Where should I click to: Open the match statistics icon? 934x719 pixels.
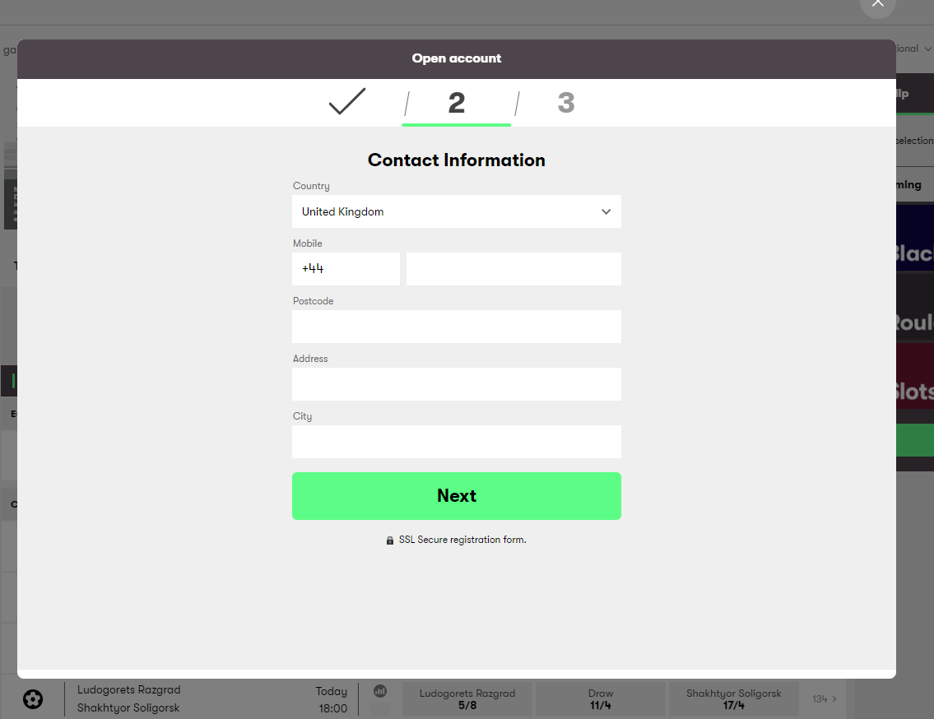380,693
